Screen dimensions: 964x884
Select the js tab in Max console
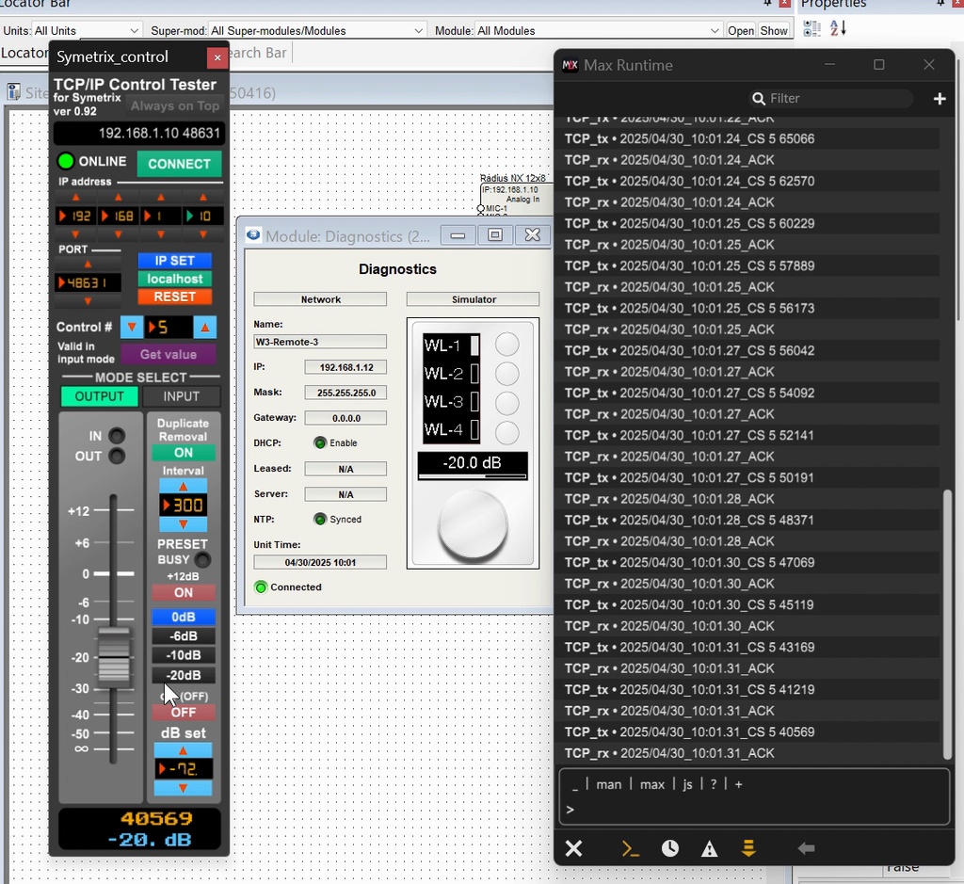pos(687,784)
